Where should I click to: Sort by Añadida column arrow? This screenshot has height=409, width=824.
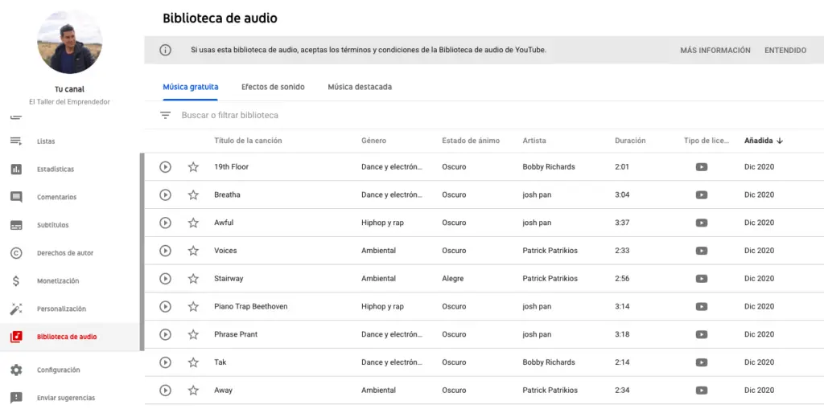(780, 141)
